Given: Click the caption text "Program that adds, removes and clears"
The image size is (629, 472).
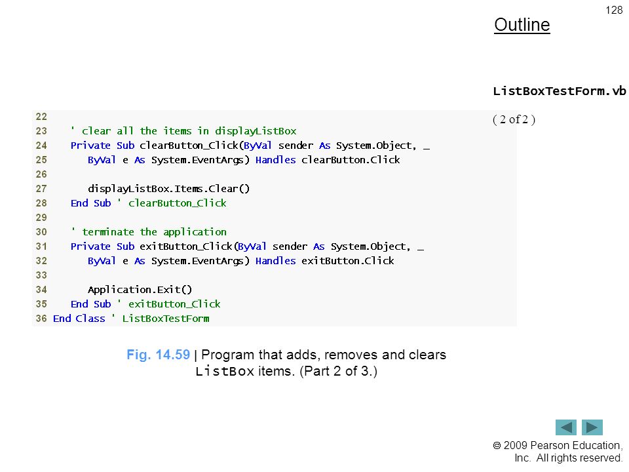Looking at the screenshot, I should pyautogui.click(x=323, y=355).
